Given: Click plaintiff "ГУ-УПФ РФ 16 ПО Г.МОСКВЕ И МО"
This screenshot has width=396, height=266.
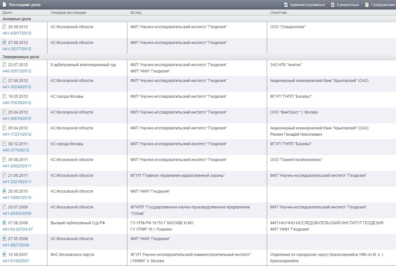Looking at the screenshot, I should point(162,223).
